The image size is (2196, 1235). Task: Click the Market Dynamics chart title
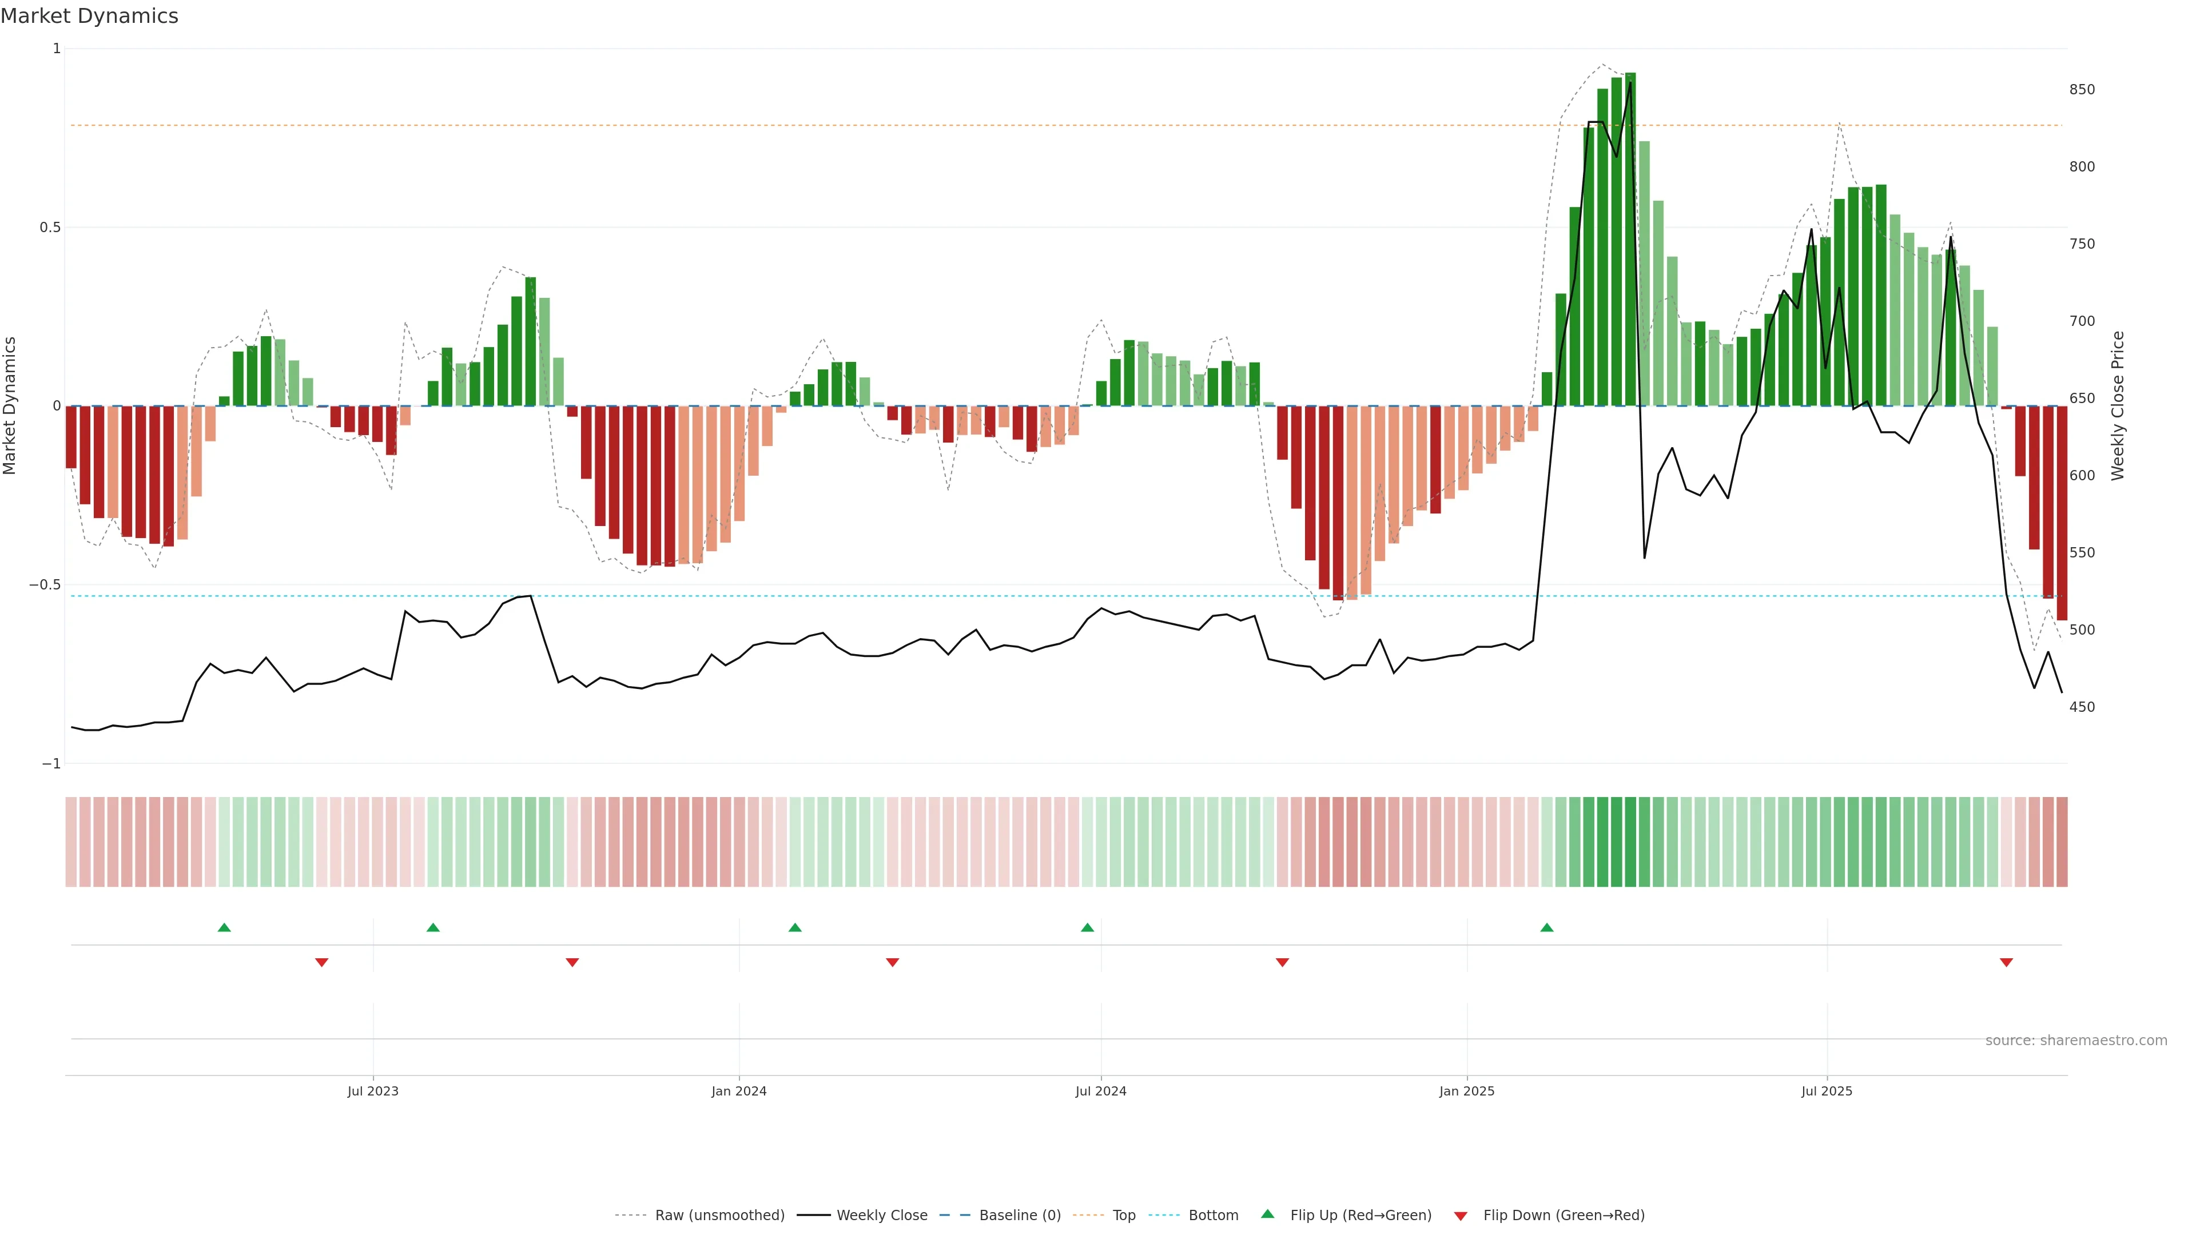[x=90, y=16]
